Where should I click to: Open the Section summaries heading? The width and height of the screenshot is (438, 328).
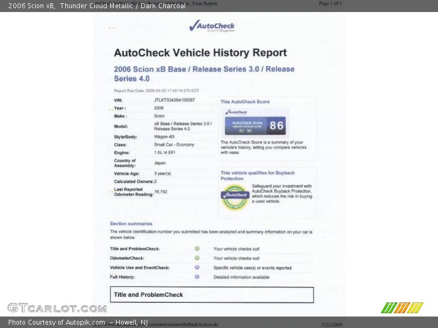[131, 224]
